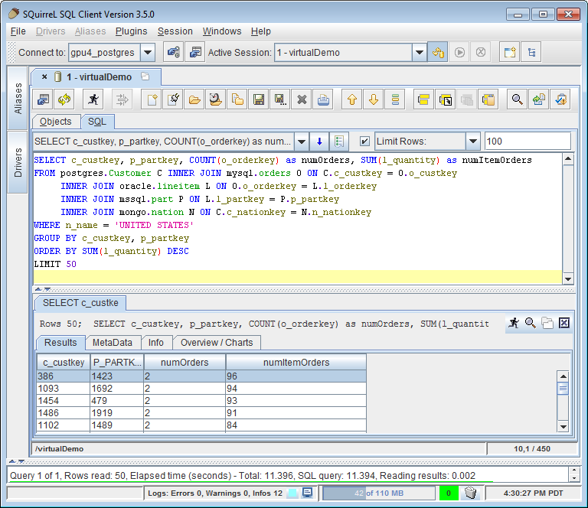Click the numItemOrders column header
Image resolution: width=588 pixels, height=508 pixels.
(296, 363)
